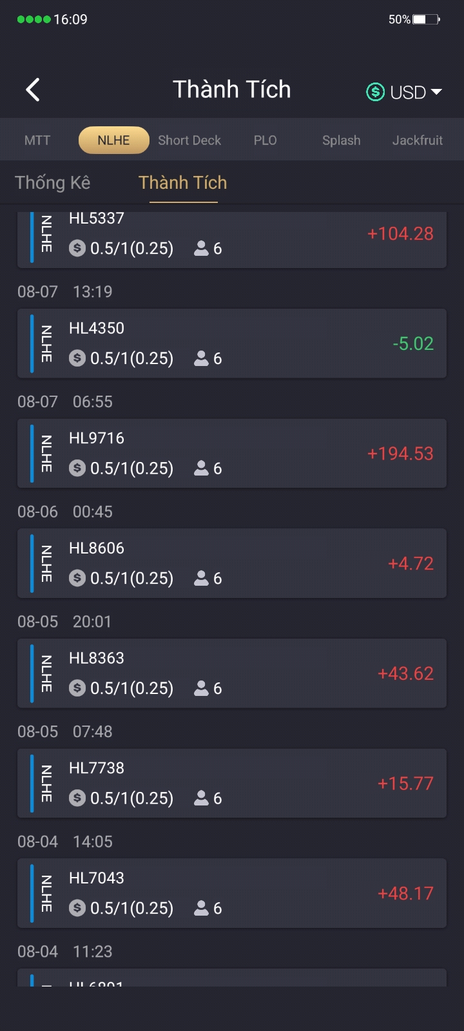Open the PLO game tab
The height and width of the screenshot is (1031, 464).
(265, 140)
